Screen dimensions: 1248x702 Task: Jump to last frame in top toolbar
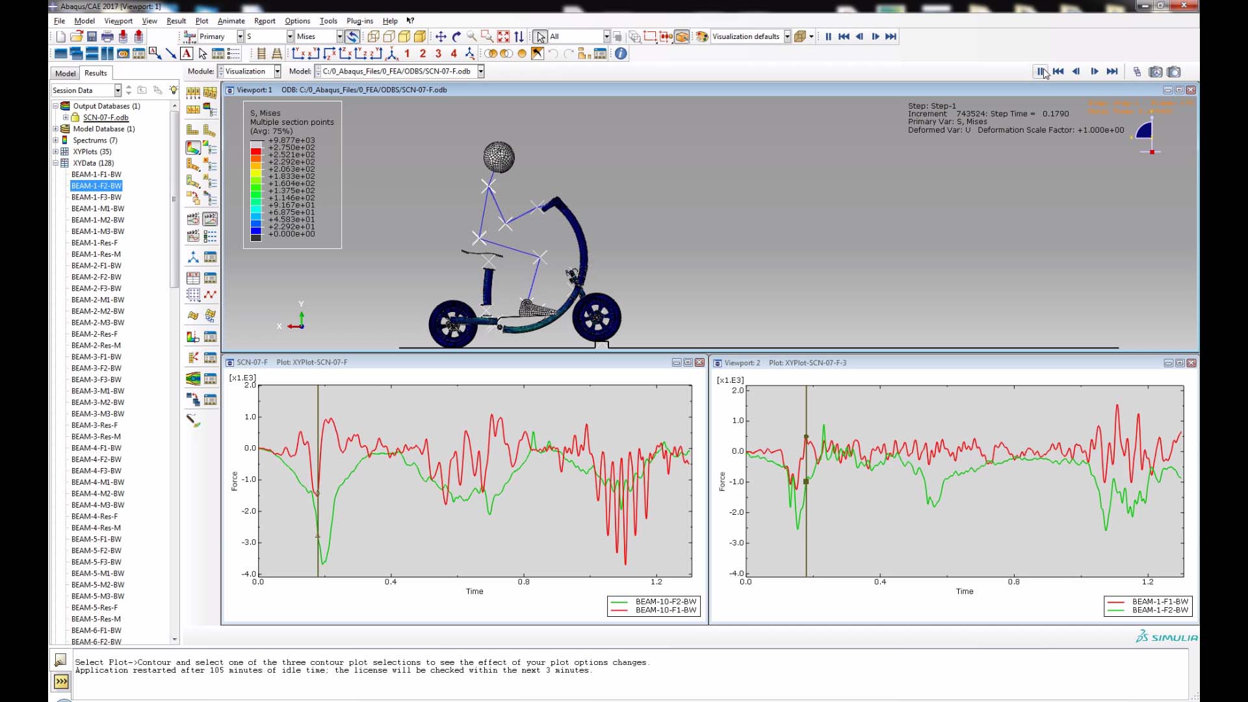coord(890,37)
